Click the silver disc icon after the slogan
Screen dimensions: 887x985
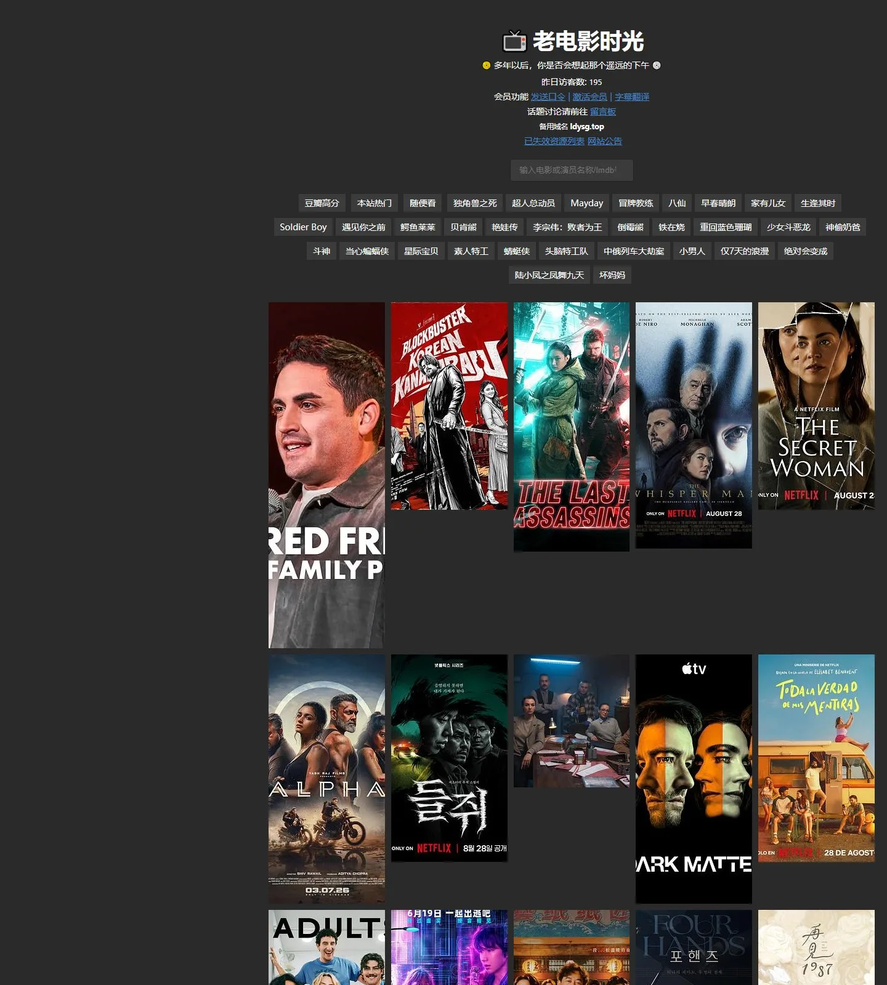657,65
